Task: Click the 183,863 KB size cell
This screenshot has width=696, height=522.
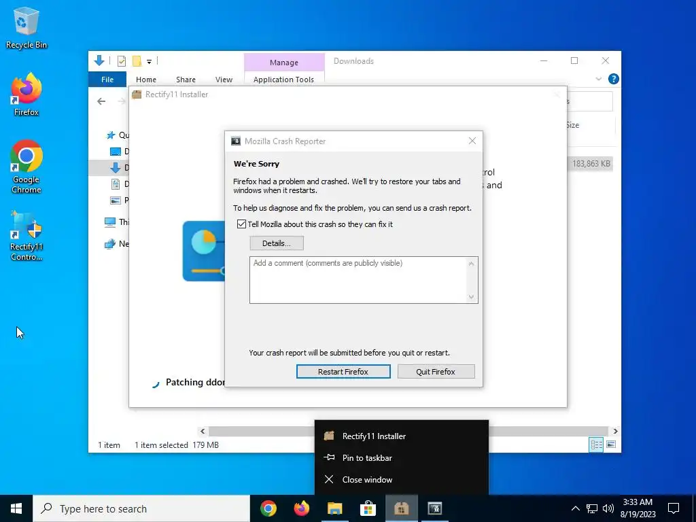Action: tap(591, 164)
